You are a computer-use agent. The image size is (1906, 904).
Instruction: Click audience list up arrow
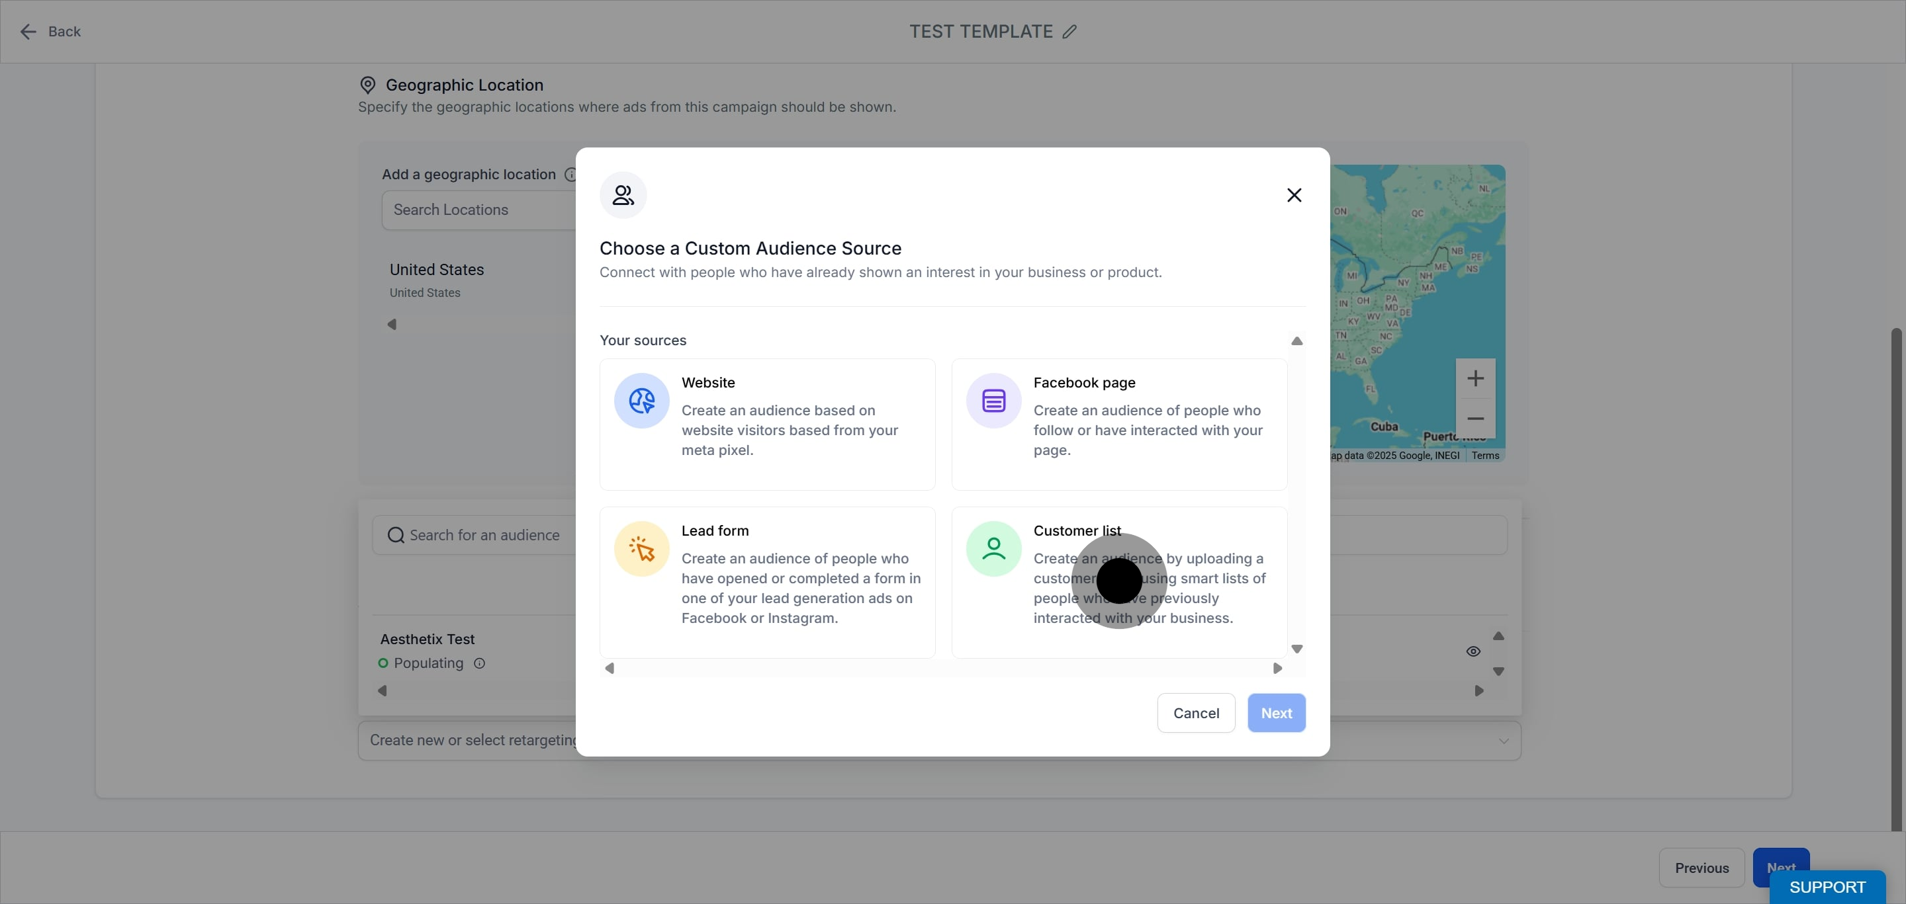click(1498, 636)
